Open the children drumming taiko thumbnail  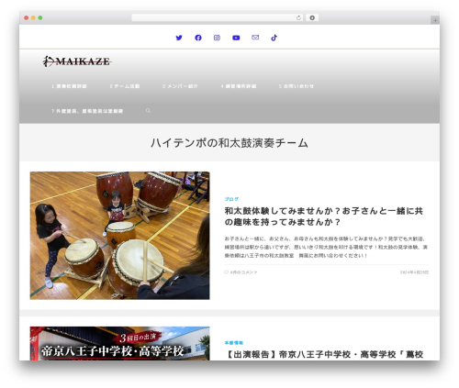coord(120,236)
